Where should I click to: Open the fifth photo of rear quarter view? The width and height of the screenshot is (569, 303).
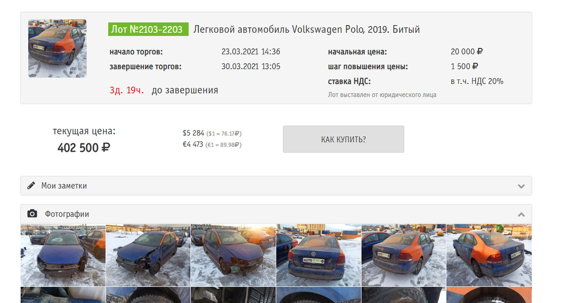[x=404, y=255]
